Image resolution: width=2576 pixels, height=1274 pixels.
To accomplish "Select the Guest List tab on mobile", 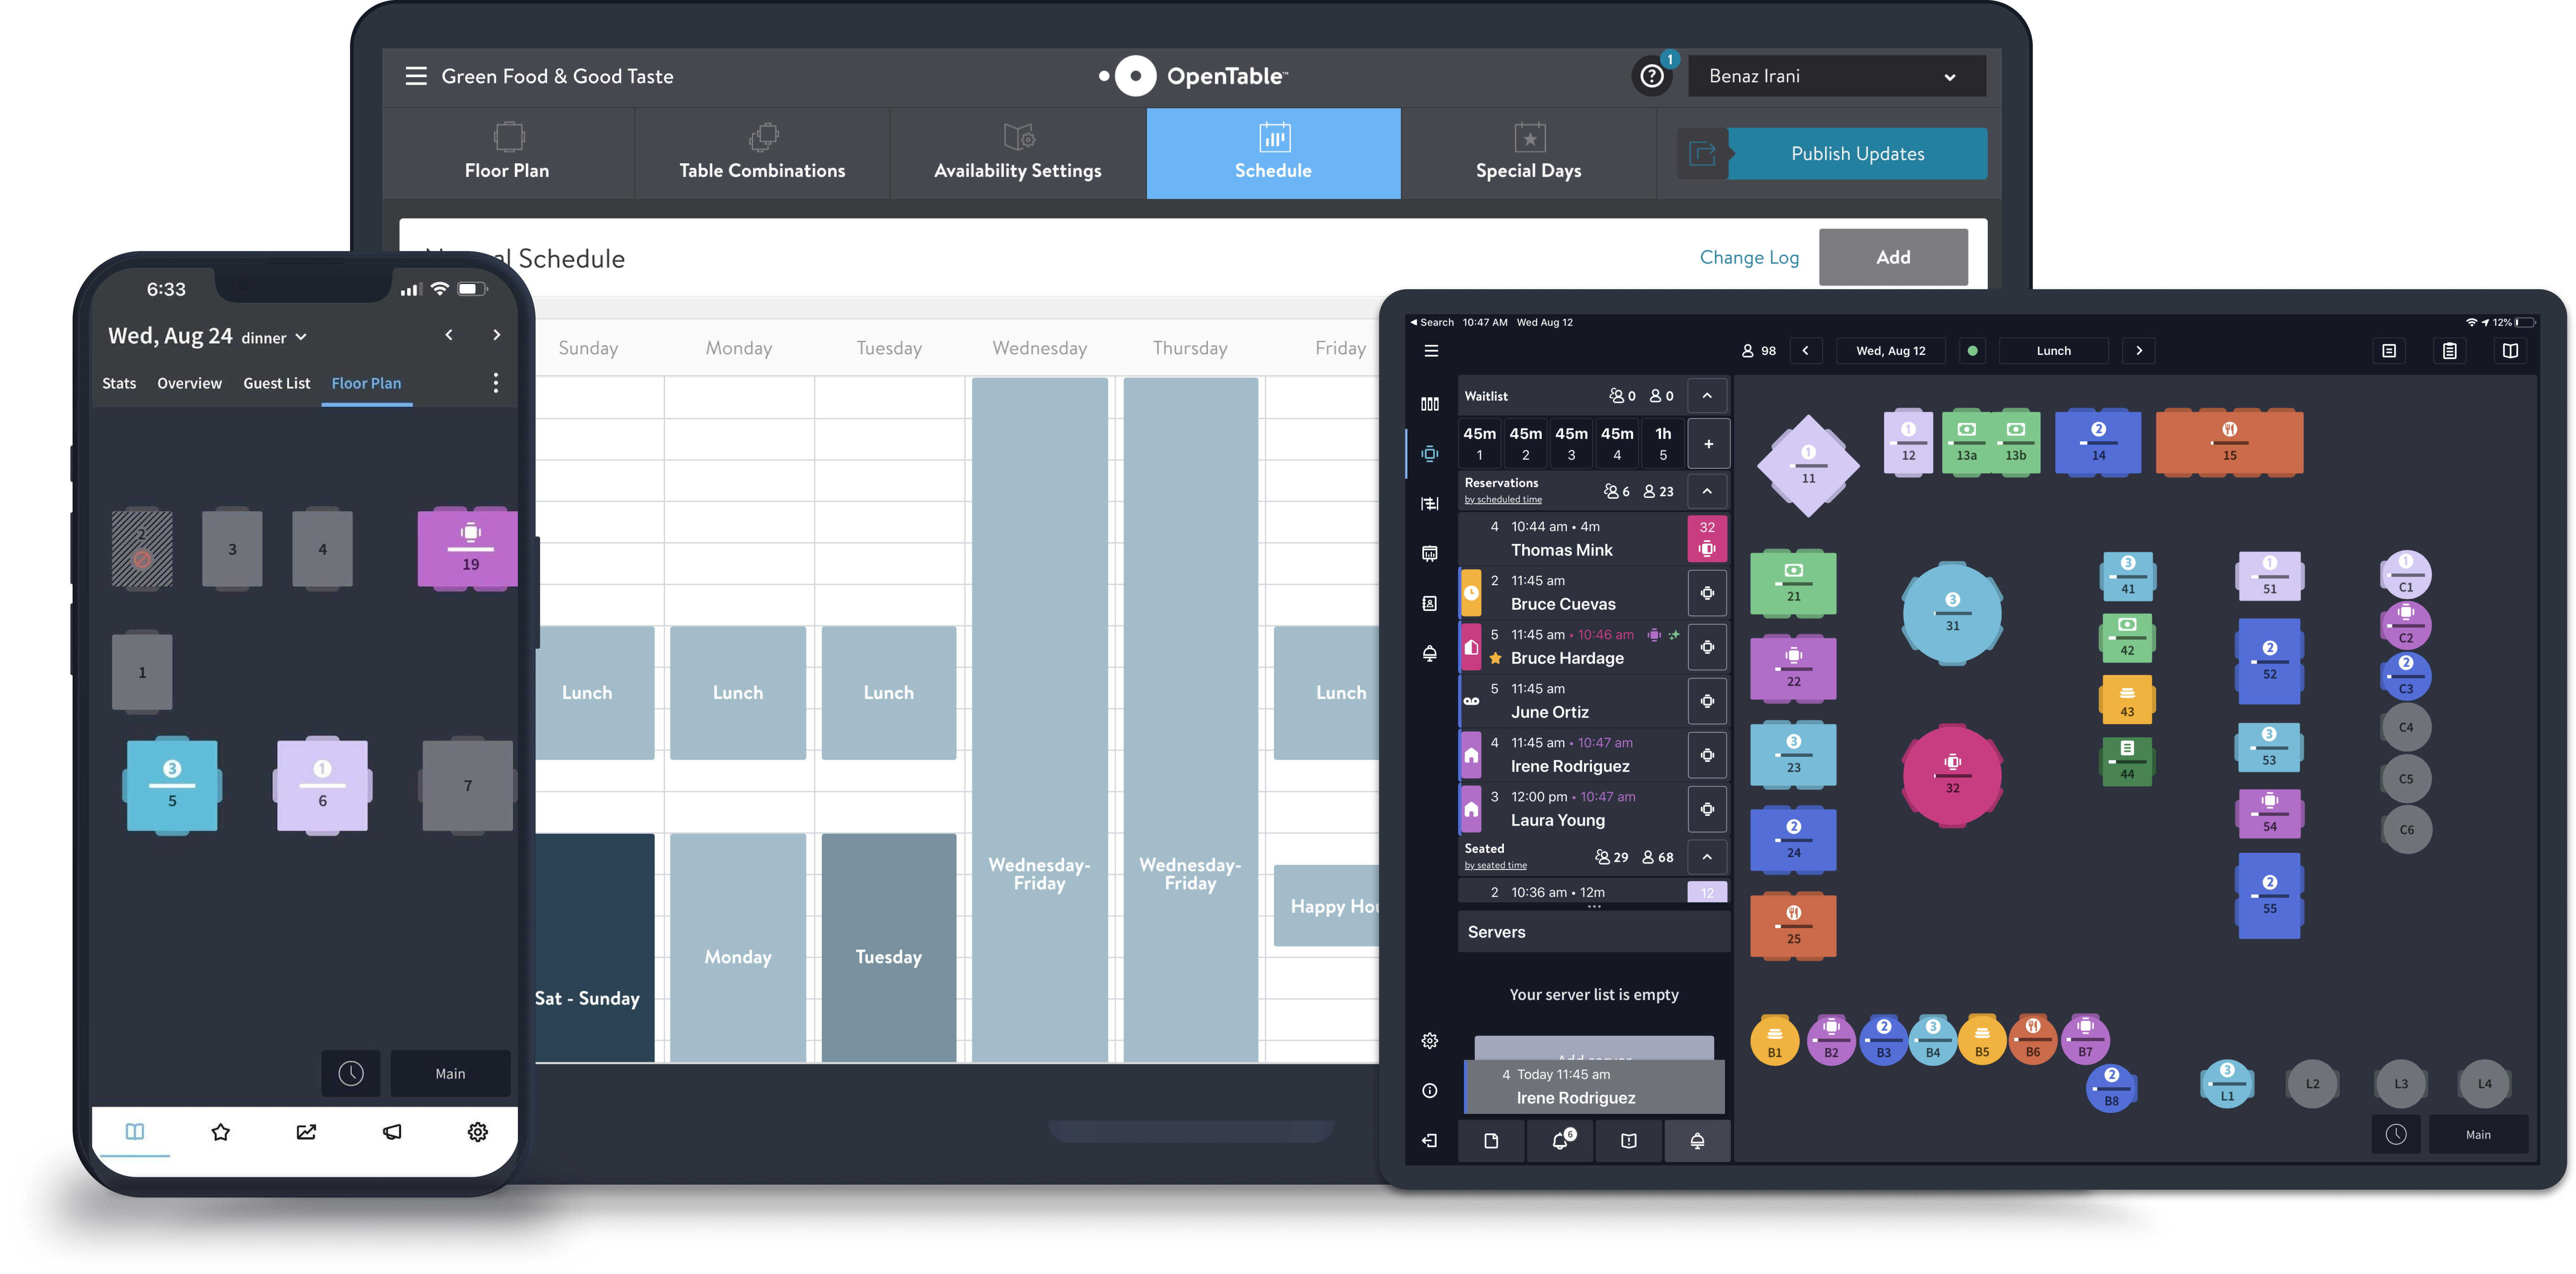I will (276, 383).
